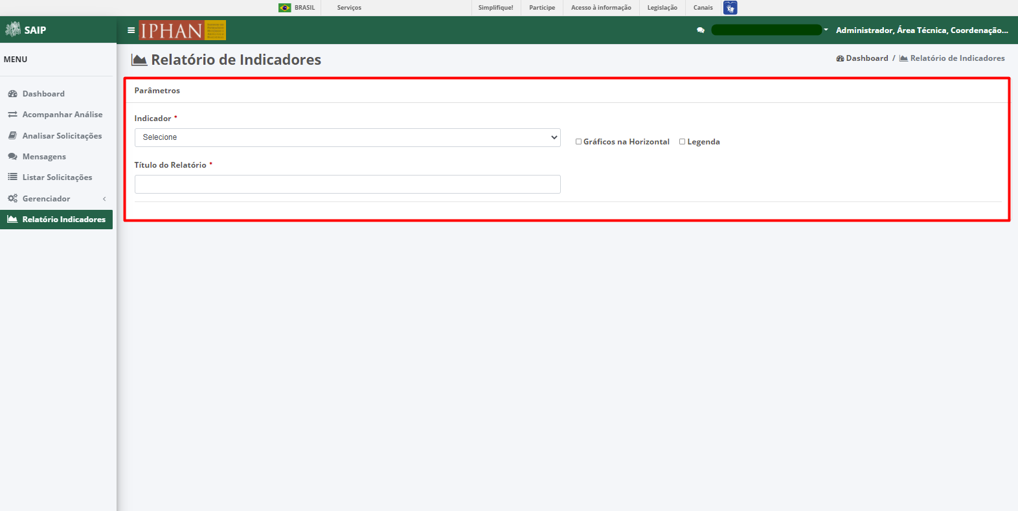This screenshot has width=1018, height=511.
Task: Click the Indicador field label
Action: 153,119
